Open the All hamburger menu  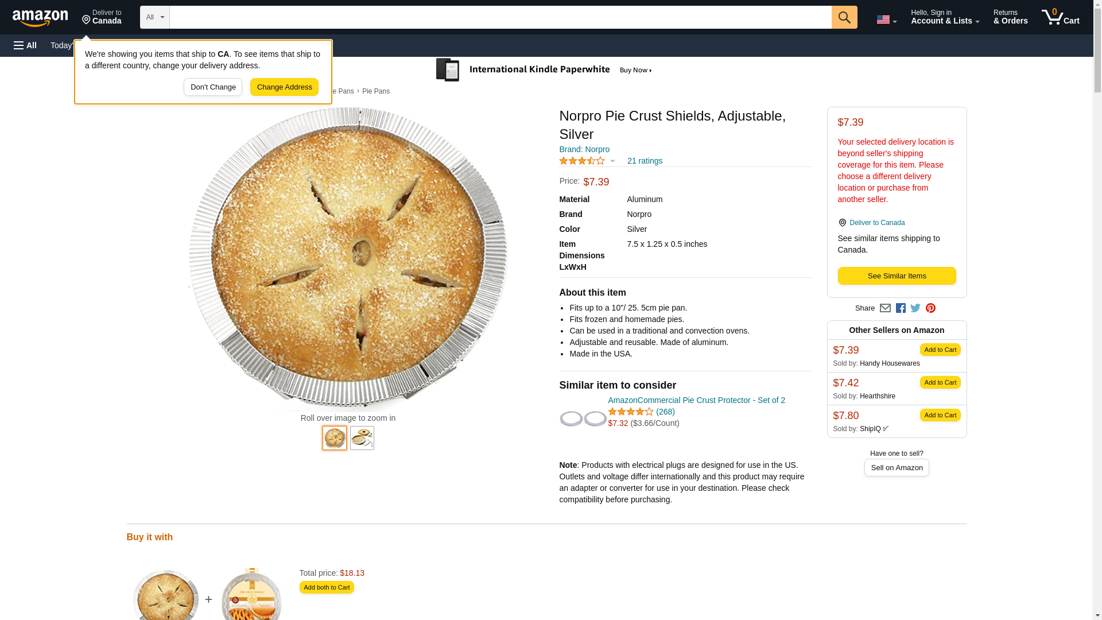(25, 45)
